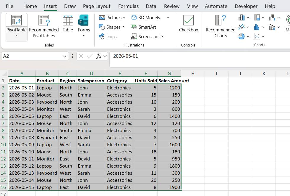Click the Units Sold cell 20
Image resolution: width=290 pixels, height=196 pixels.
point(145,180)
